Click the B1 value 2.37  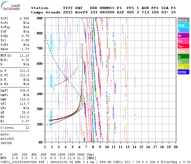click(25, 121)
